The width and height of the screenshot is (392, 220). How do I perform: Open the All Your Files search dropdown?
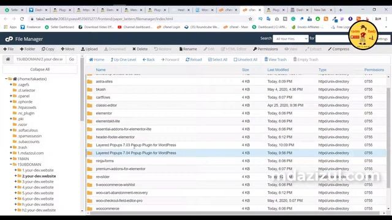pos(290,38)
